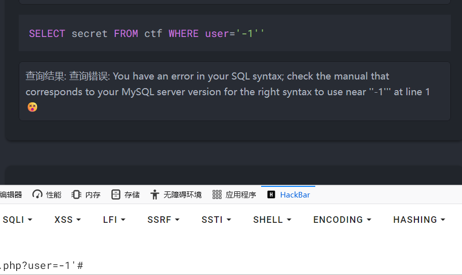
Task: Switch to the 编辑器 devtools tab
Action: (x=11, y=195)
